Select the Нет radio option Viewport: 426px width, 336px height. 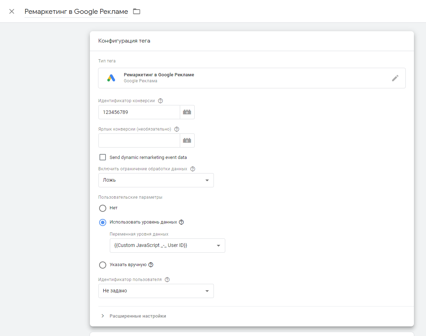click(103, 208)
